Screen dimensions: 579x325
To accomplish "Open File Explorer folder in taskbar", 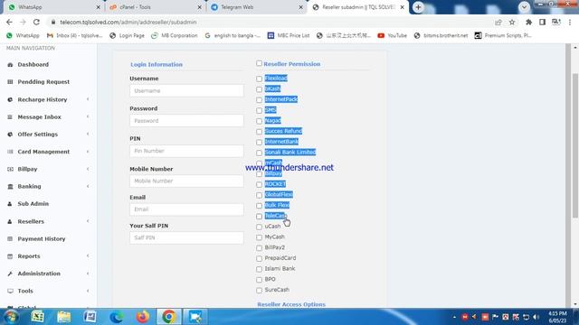I will tap(64, 317).
